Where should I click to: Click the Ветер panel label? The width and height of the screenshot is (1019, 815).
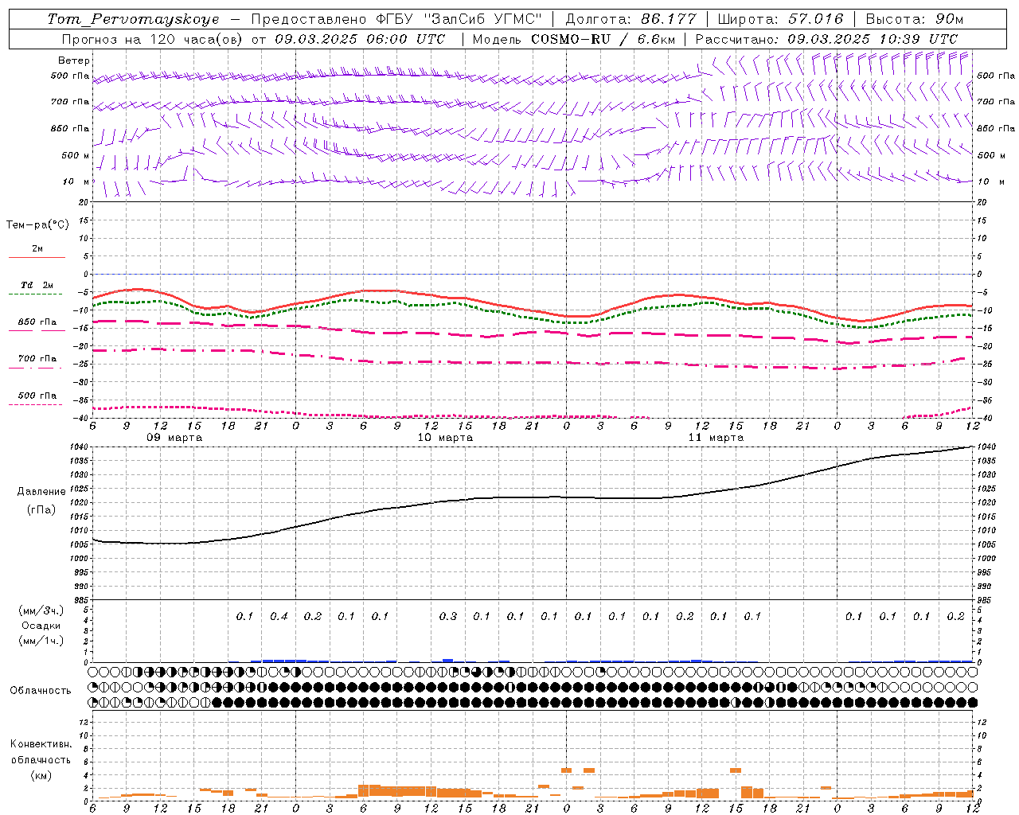(74, 60)
